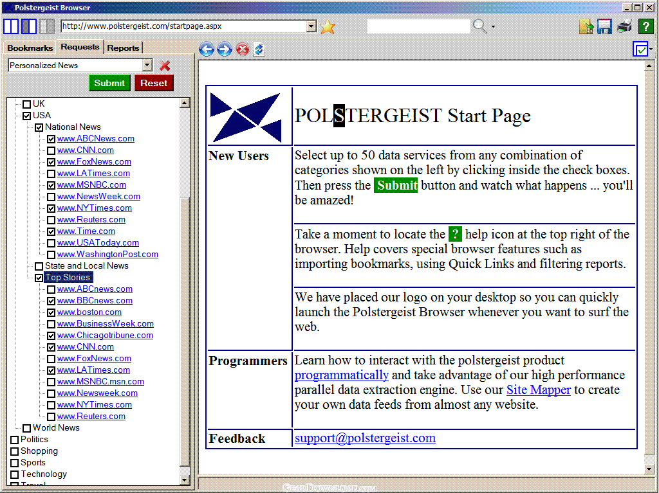Click the magnifying glass search icon
659x493 pixels.
pyautogui.click(x=479, y=26)
